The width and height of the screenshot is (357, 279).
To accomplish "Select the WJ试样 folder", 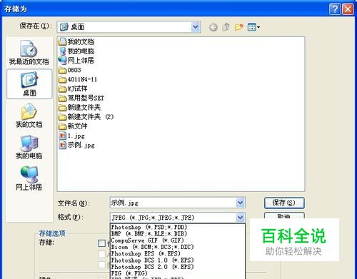I will tap(73, 88).
